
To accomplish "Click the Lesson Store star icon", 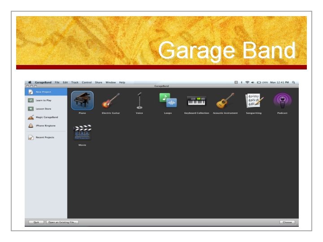I will point(31,108).
